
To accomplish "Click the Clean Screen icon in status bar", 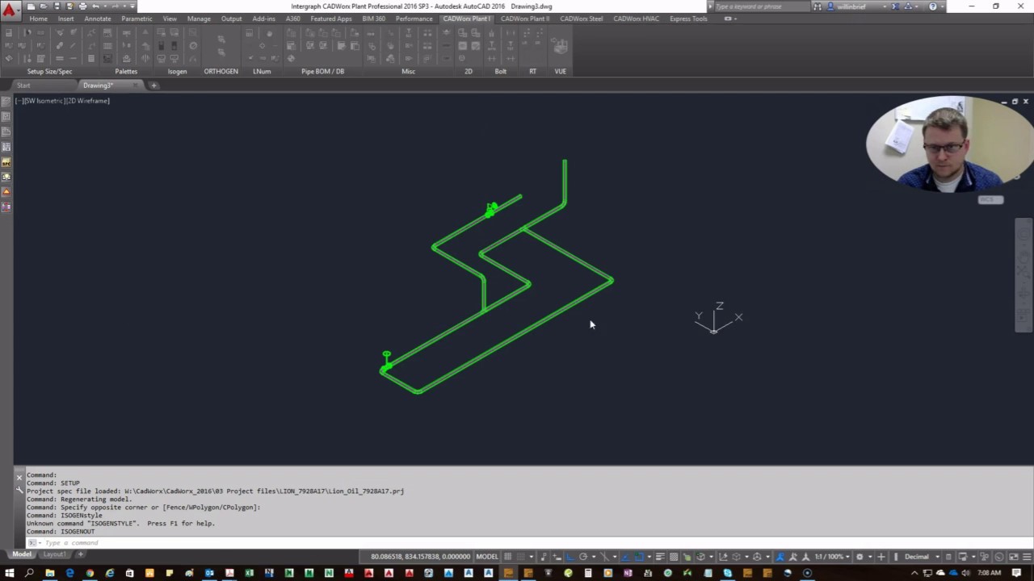I will (x=1013, y=557).
